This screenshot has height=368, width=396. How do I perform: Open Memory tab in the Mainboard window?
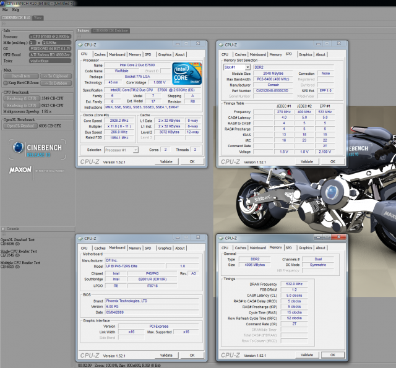pyautogui.click(x=135, y=249)
